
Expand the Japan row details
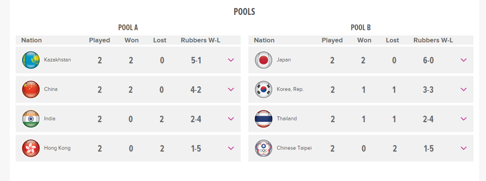click(463, 60)
